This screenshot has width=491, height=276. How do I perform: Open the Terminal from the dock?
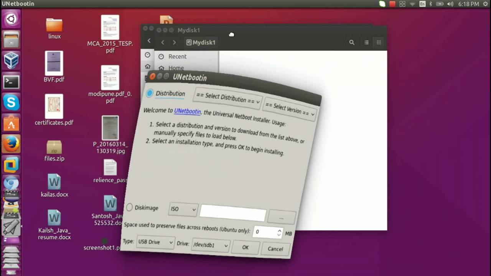coord(11,81)
